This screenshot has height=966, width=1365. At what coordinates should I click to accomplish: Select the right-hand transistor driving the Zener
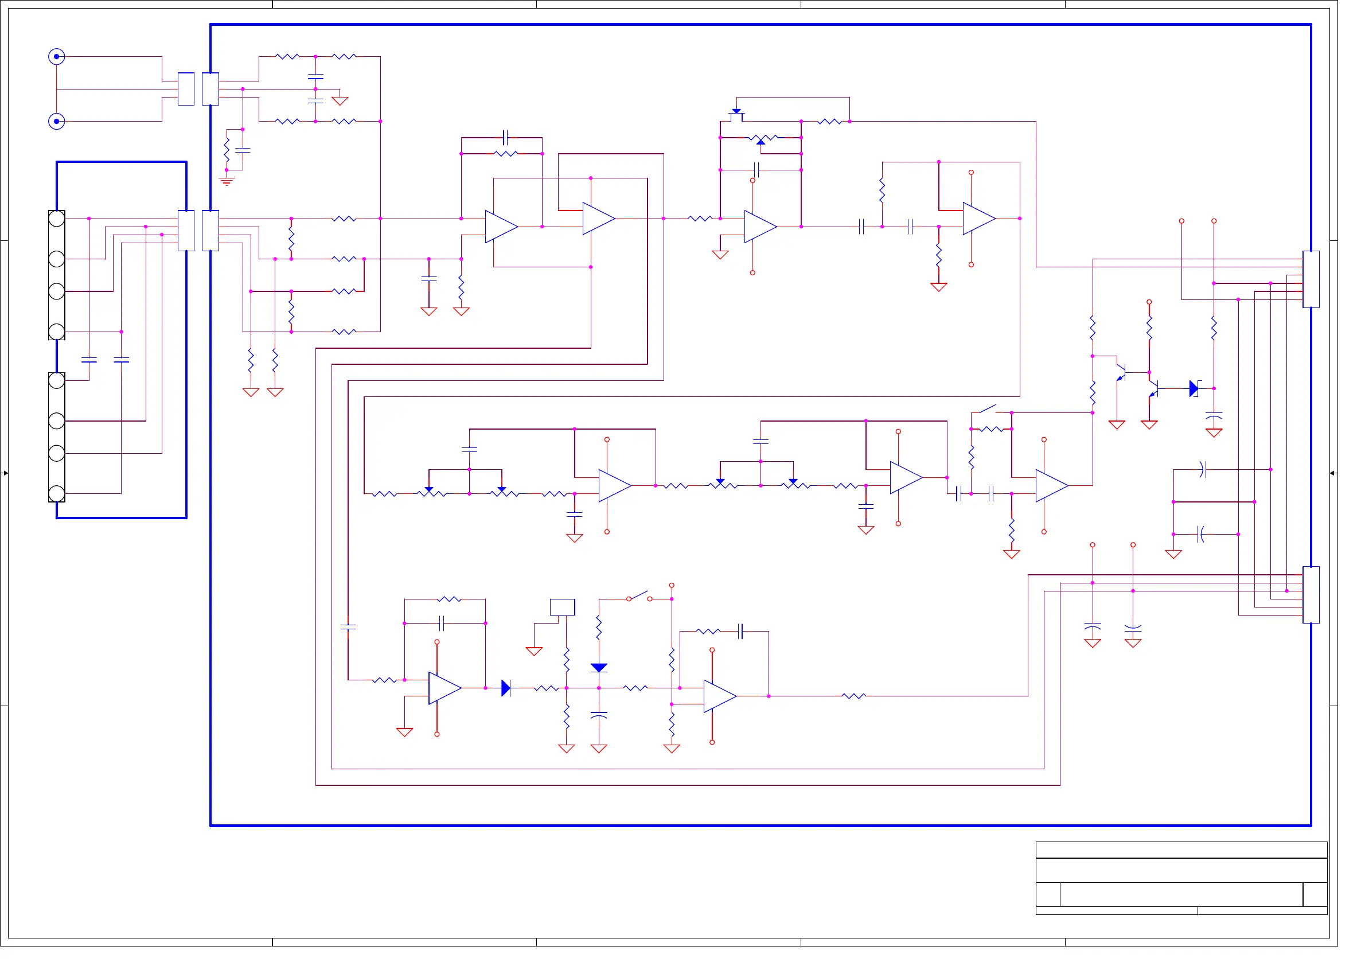click(1153, 388)
